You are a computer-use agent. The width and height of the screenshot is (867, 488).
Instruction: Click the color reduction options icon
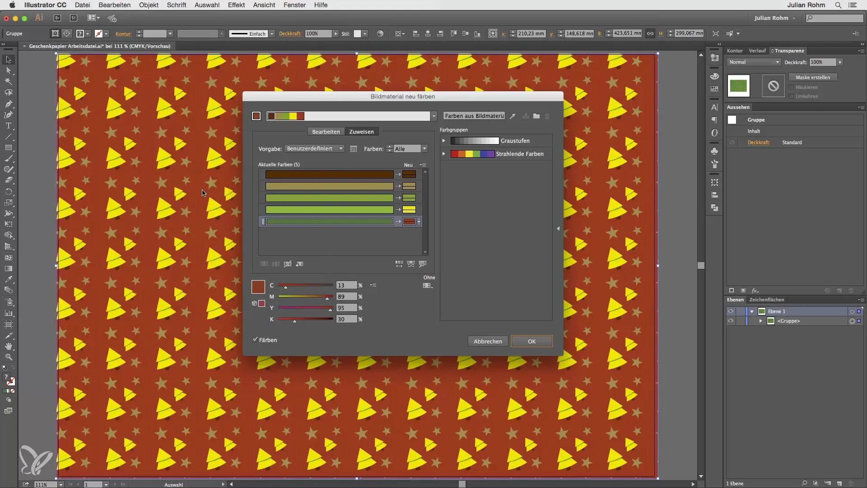point(354,149)
